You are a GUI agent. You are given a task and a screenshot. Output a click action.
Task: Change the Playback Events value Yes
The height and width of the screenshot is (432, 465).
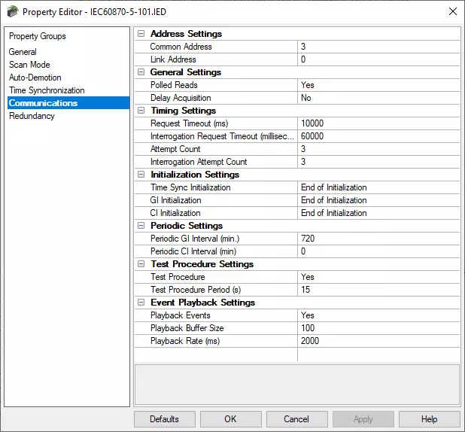[378, 315]
